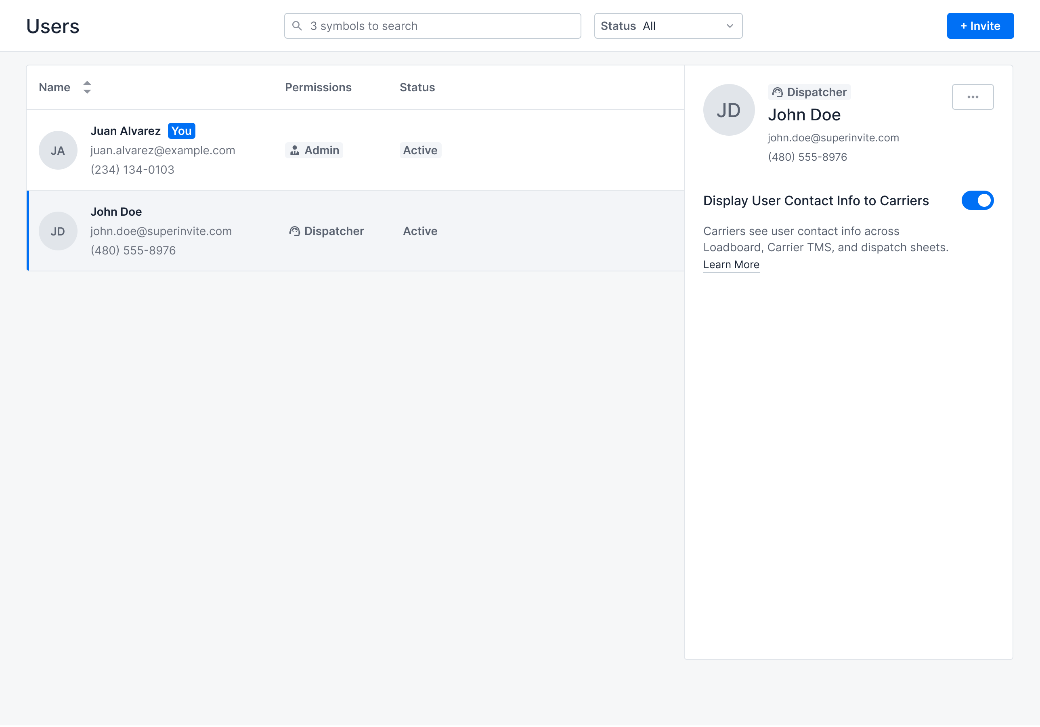Focus the 3 symbols to search field
This screenshot has height=727, width=1040.
(432, 26)
